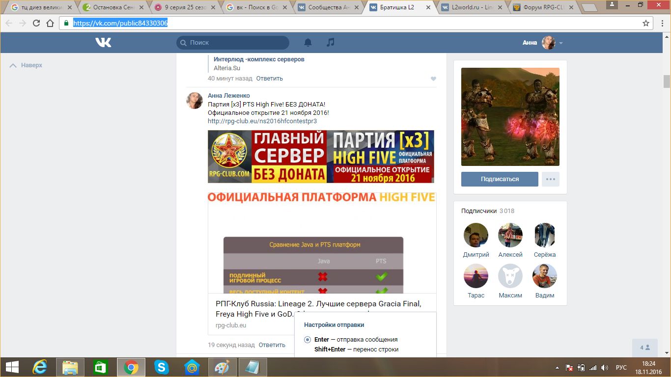Open Paint from taskbar
This screenshot has width=671, height=377.
click(223, 367)
